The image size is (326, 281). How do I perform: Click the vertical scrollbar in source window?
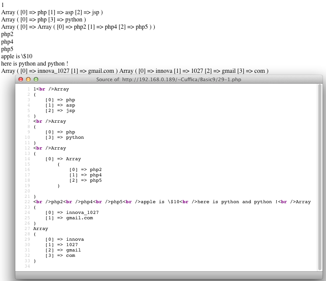320,177
